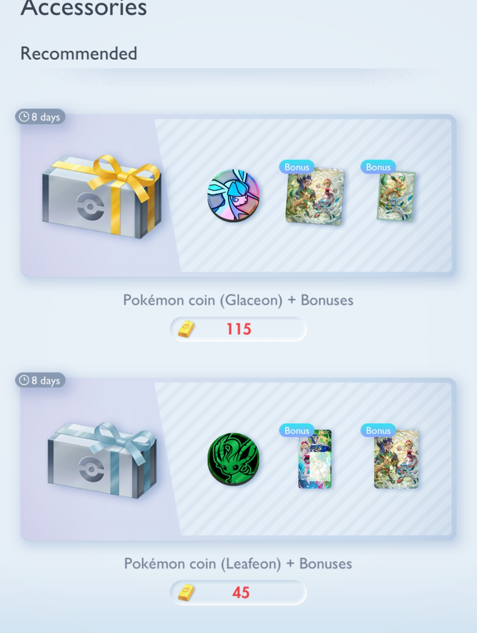
Task: Tap the blue-ribbon gift box
Action: point(102,460)
